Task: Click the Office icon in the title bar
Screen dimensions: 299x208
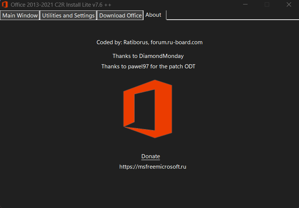Action: click(x=5, y=4)
